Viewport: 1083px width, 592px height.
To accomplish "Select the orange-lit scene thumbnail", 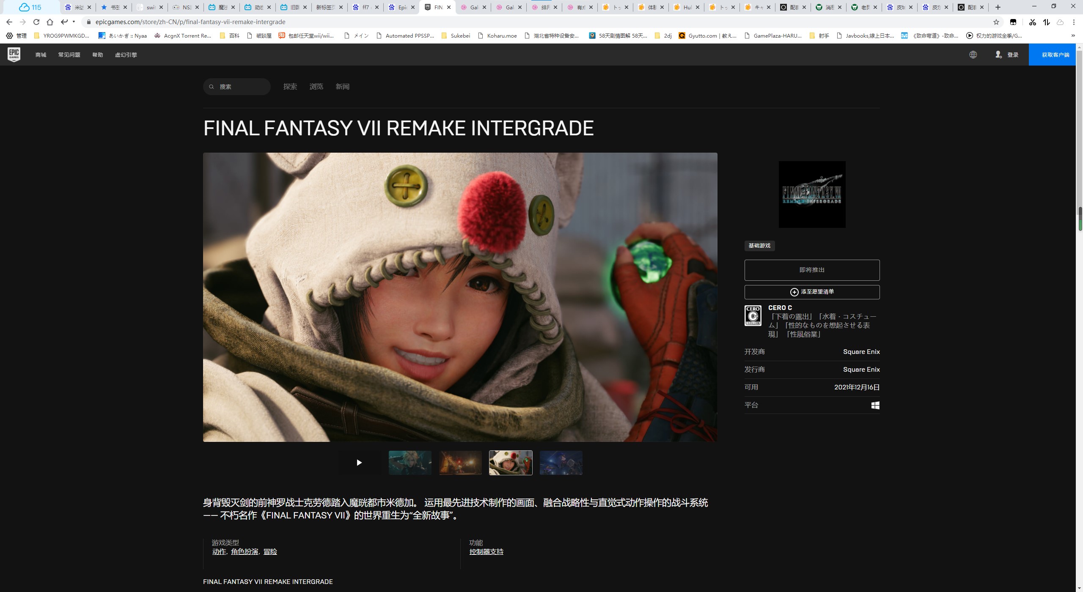I will [460, 463].
